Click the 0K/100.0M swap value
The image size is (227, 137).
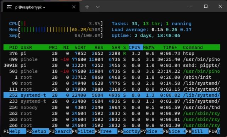[88, 35]
